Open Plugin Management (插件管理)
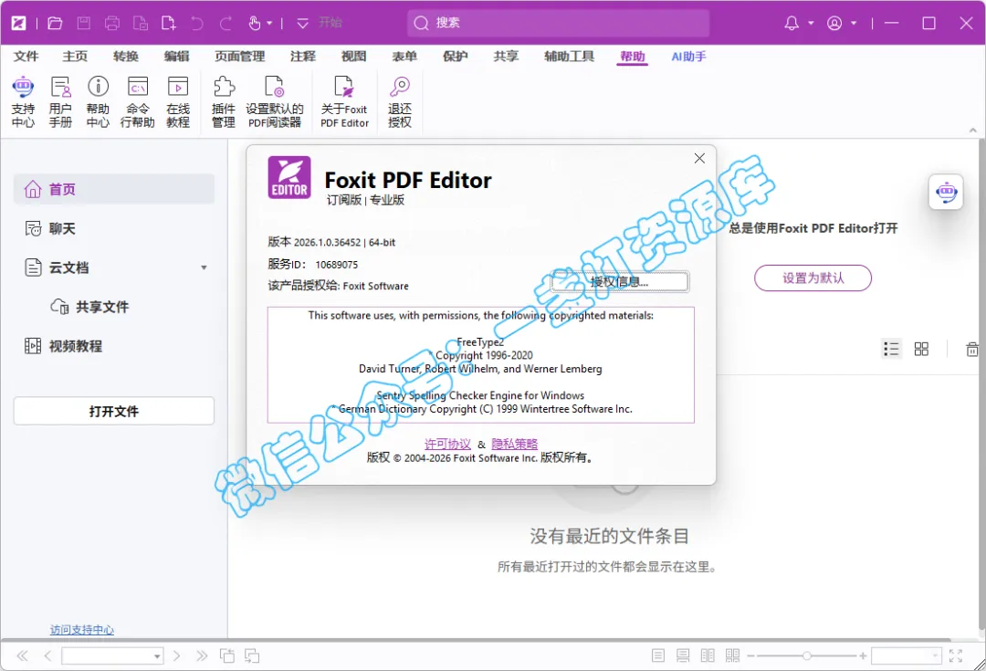Viewport: 986px width, 671px height. tap(224, 101)
